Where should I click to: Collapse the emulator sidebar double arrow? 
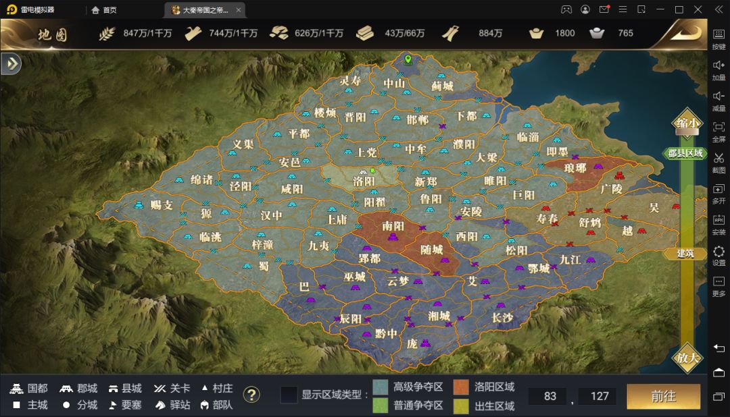click(719, 9)
